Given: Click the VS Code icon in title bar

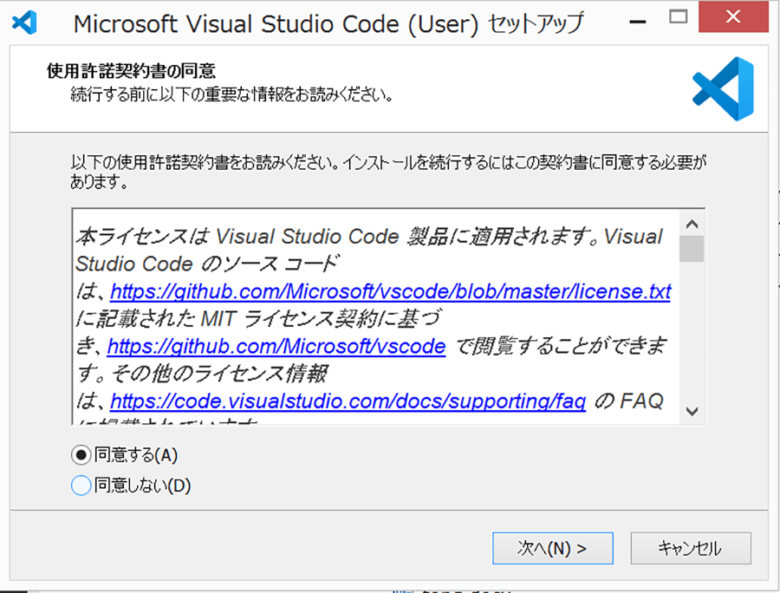Looking at the screenshot, I should tap(24, 23).
